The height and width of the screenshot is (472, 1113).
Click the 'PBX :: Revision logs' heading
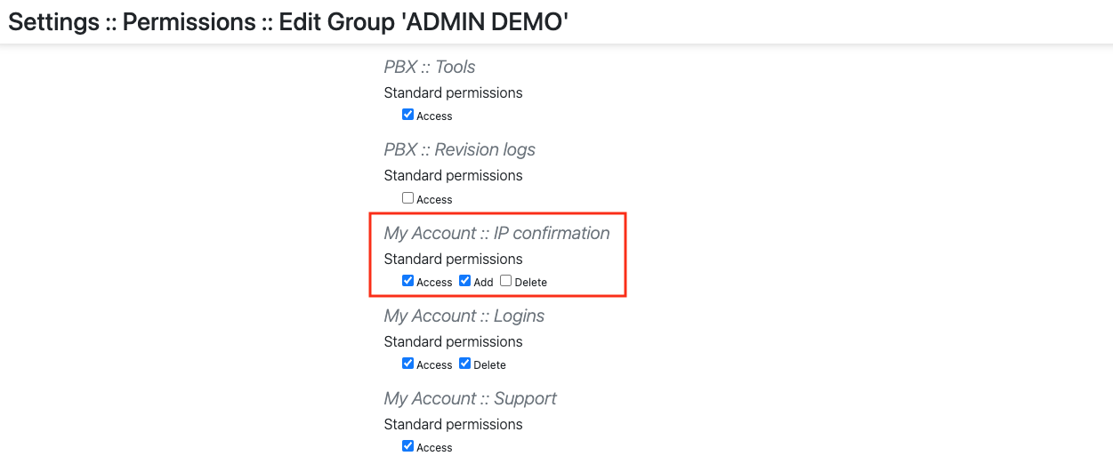(459, 149)
